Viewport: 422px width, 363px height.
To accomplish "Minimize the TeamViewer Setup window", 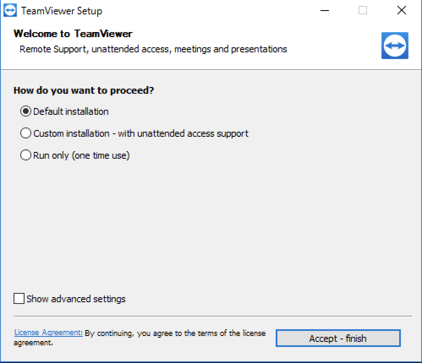I will (325, 11).
